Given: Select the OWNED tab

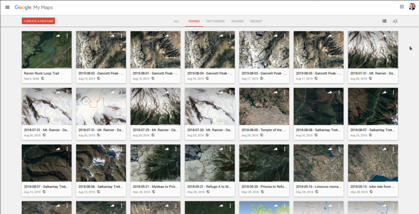Looking at the screenshot, I should click(194, 21).
